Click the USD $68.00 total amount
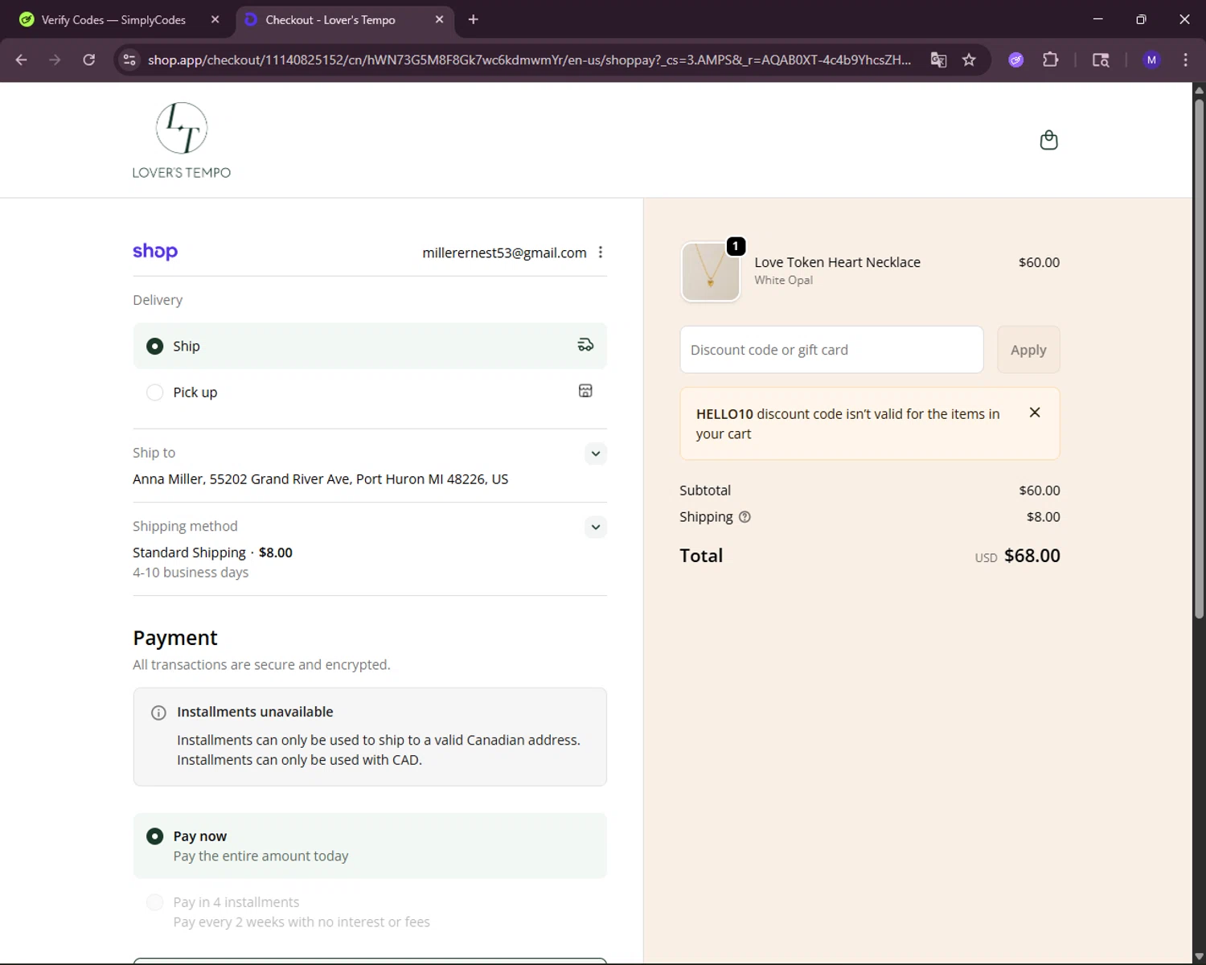The width and height of the screenshot is (1206, 965). (1018, 556)
